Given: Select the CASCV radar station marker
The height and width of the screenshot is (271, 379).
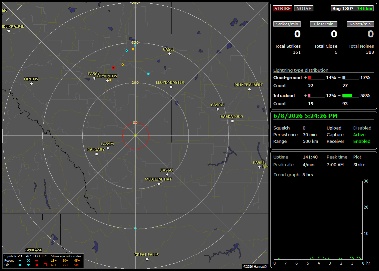Looking at the screenshot, I should [94, 78].
